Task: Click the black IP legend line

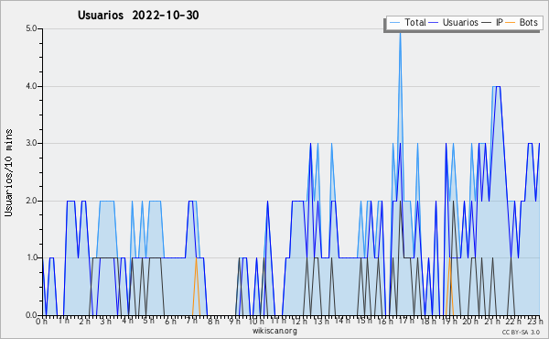Action: click(487, 23)
